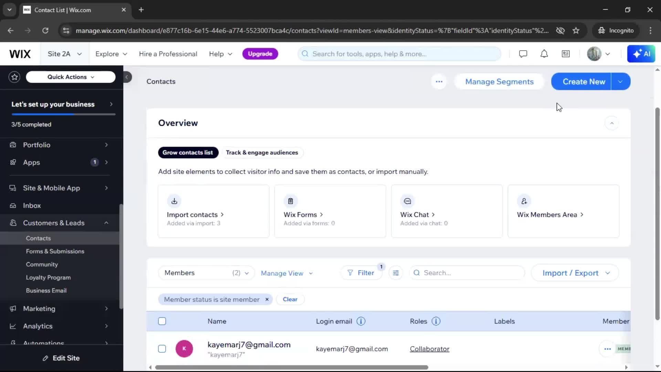Switch to Track & engage audiences tab
The image size is (661, 372).
[262, 153]
